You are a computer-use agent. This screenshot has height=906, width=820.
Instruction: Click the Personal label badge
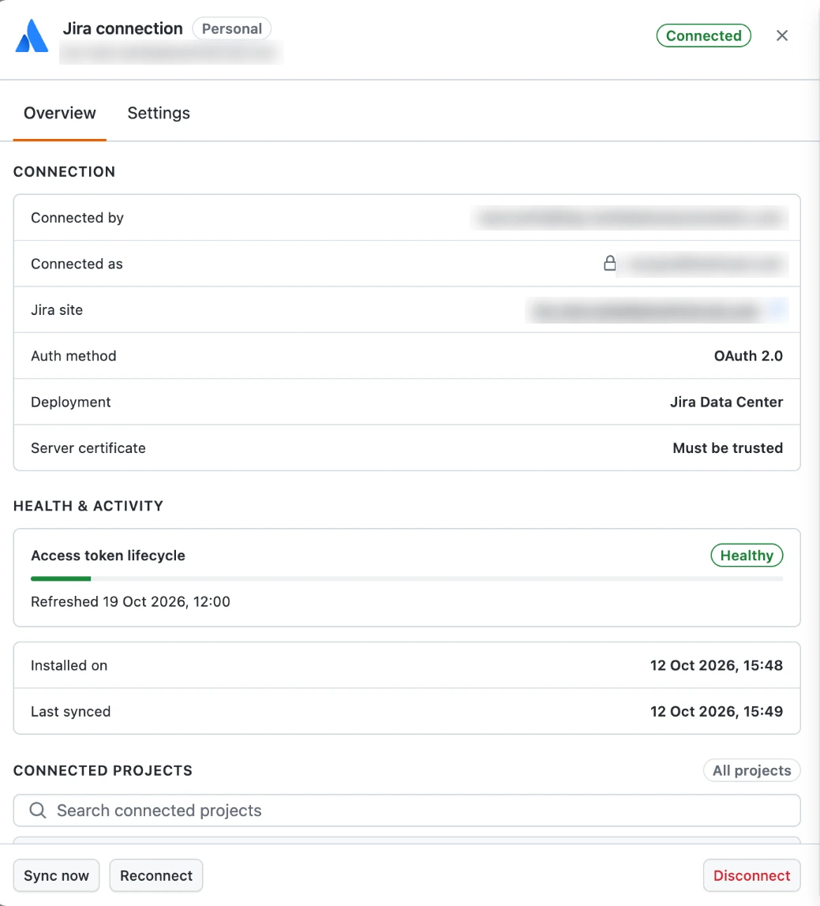232,29
